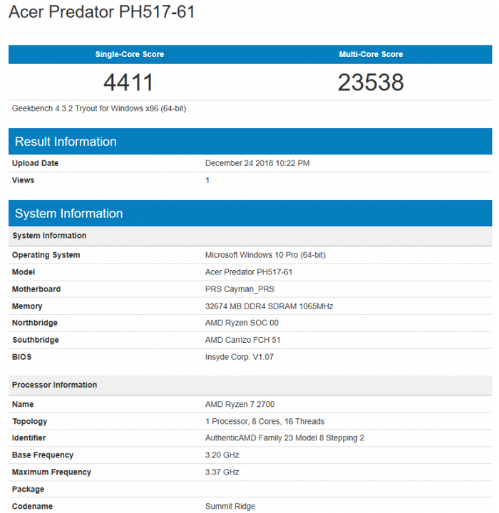The width and height of the screenshot is (499, 513).
Task: Select the 'Topology' label
Action: tap(29, 421)
